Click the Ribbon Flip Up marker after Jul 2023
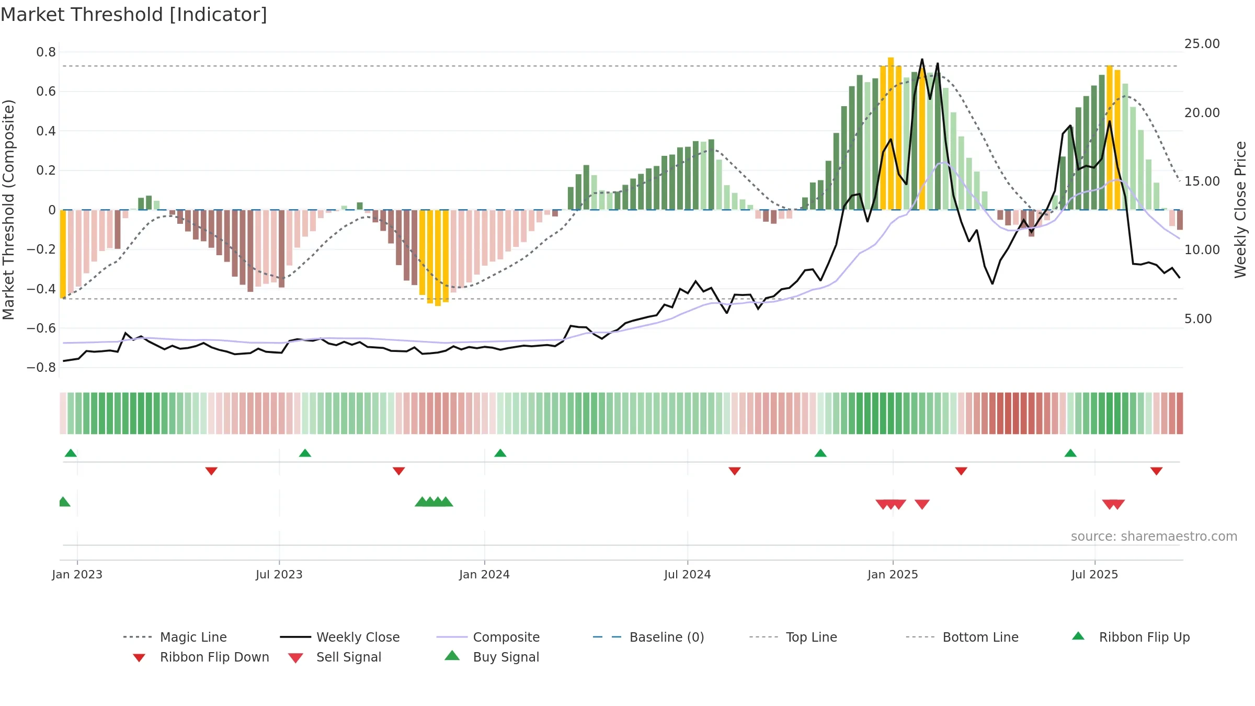 pyautogui.click(x=305, y=453)
